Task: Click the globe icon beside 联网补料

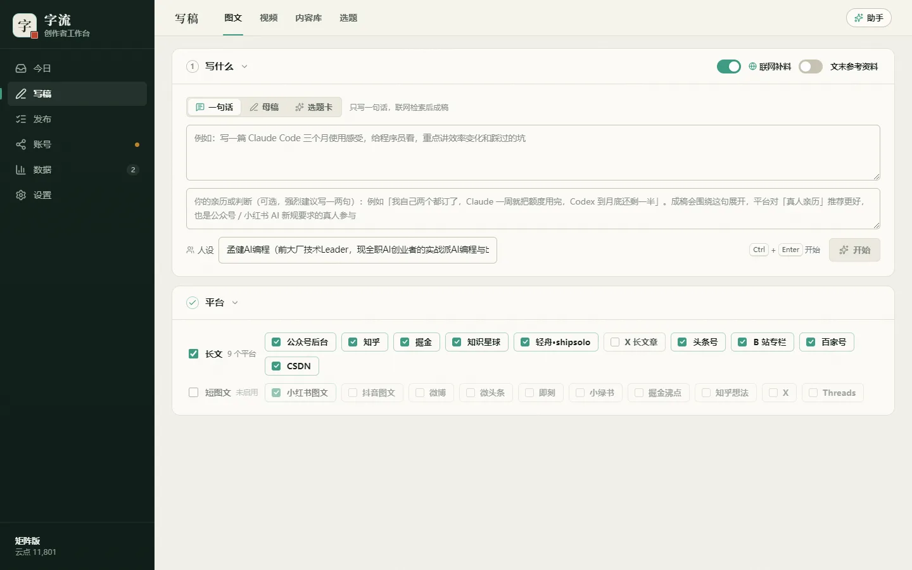Action: click(752, 66)
